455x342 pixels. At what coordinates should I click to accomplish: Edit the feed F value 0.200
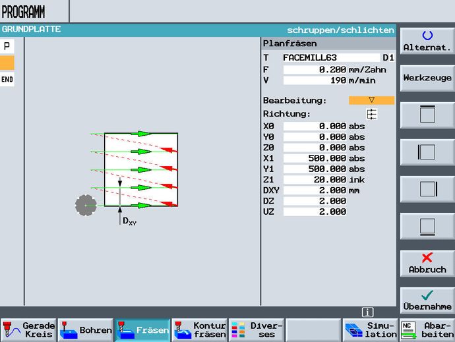(x=315, y=70)
